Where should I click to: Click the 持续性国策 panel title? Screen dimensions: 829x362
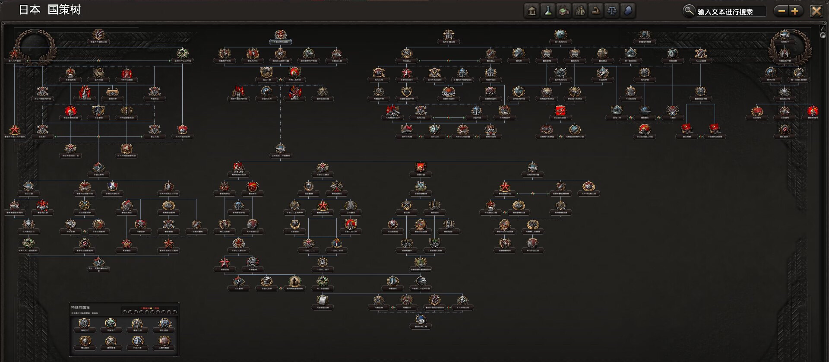point(81,308)
